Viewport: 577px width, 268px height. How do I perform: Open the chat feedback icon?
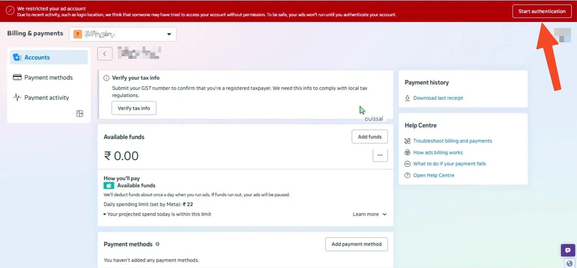coord(568,250)
